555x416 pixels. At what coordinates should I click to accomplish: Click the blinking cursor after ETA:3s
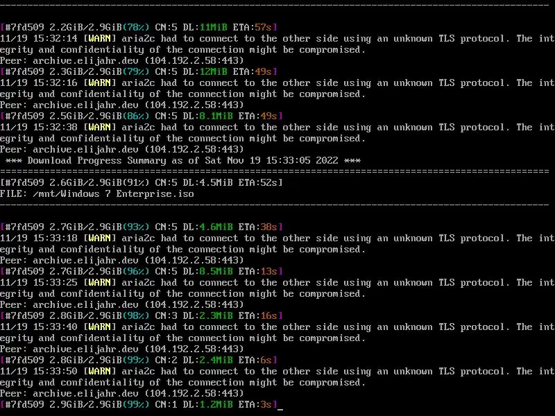[x=280, y=408]
